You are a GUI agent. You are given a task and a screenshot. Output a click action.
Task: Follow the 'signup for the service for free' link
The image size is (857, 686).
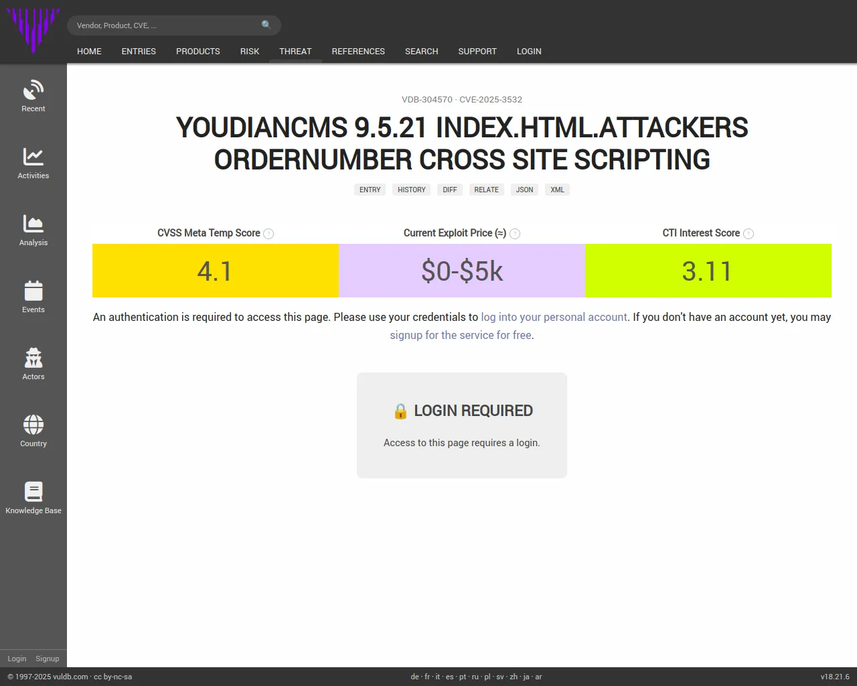coord(461,335)
